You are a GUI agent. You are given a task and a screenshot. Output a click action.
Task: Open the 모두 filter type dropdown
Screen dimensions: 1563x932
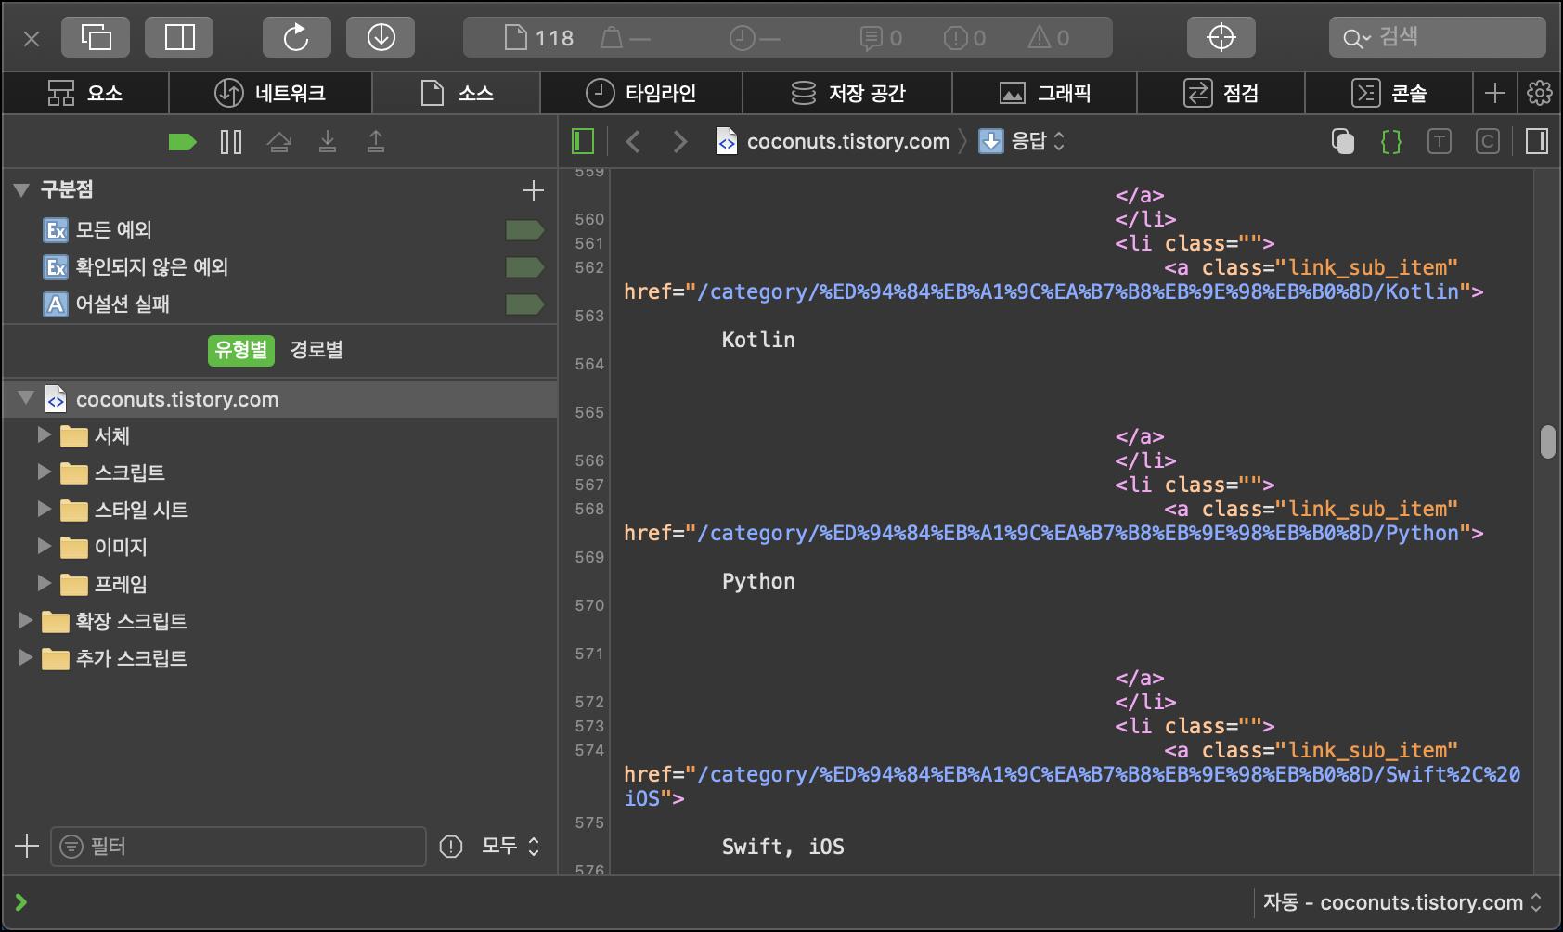[x=510, y=846]
